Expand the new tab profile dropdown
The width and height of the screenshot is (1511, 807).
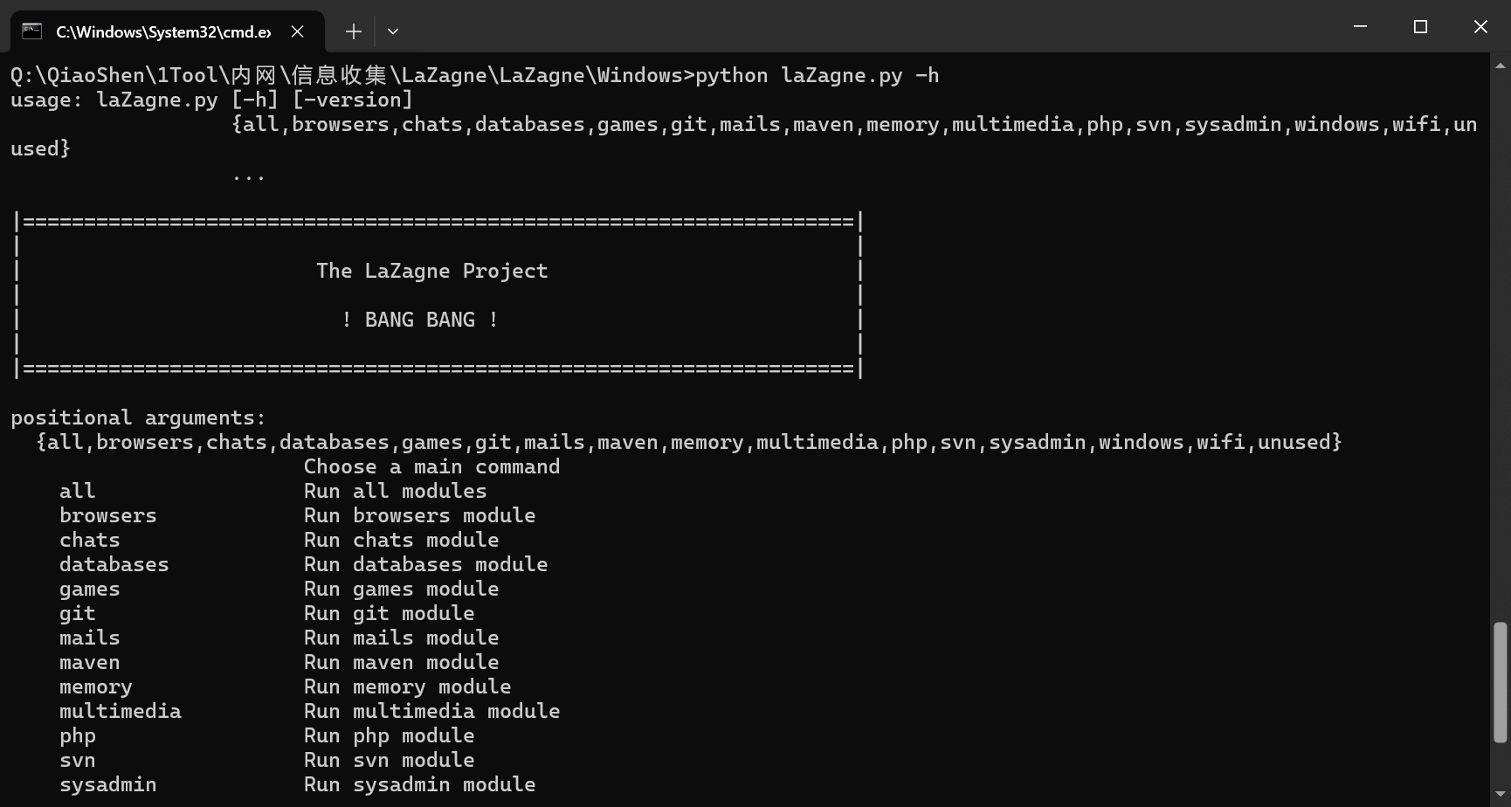pyautogui.click(x=393, y=31)
